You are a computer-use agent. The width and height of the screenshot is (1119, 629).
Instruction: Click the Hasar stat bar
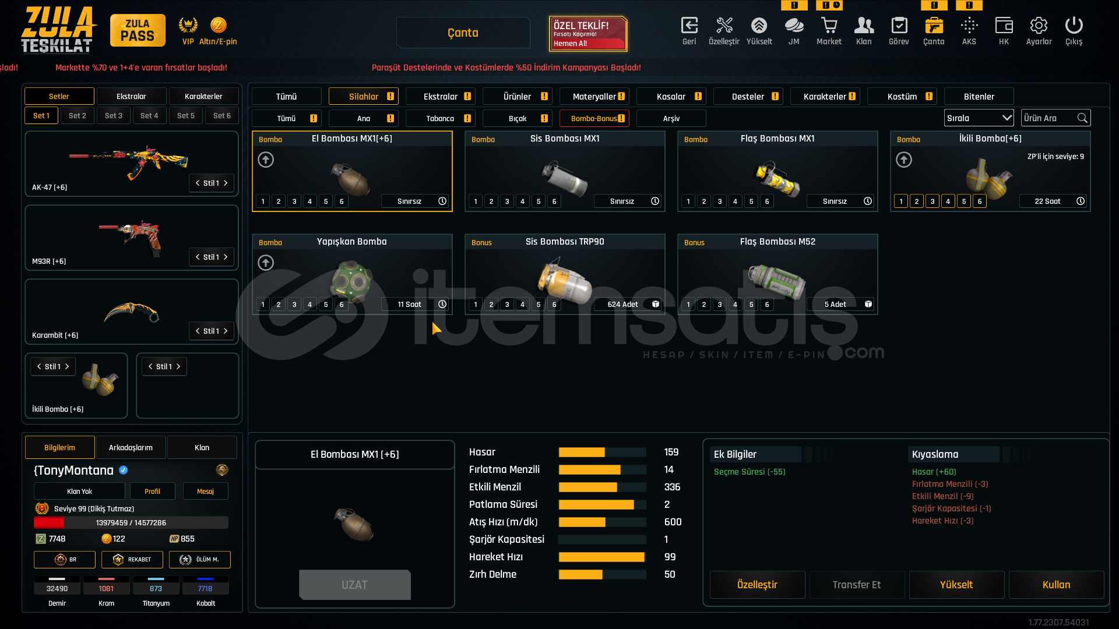[602, 452]
